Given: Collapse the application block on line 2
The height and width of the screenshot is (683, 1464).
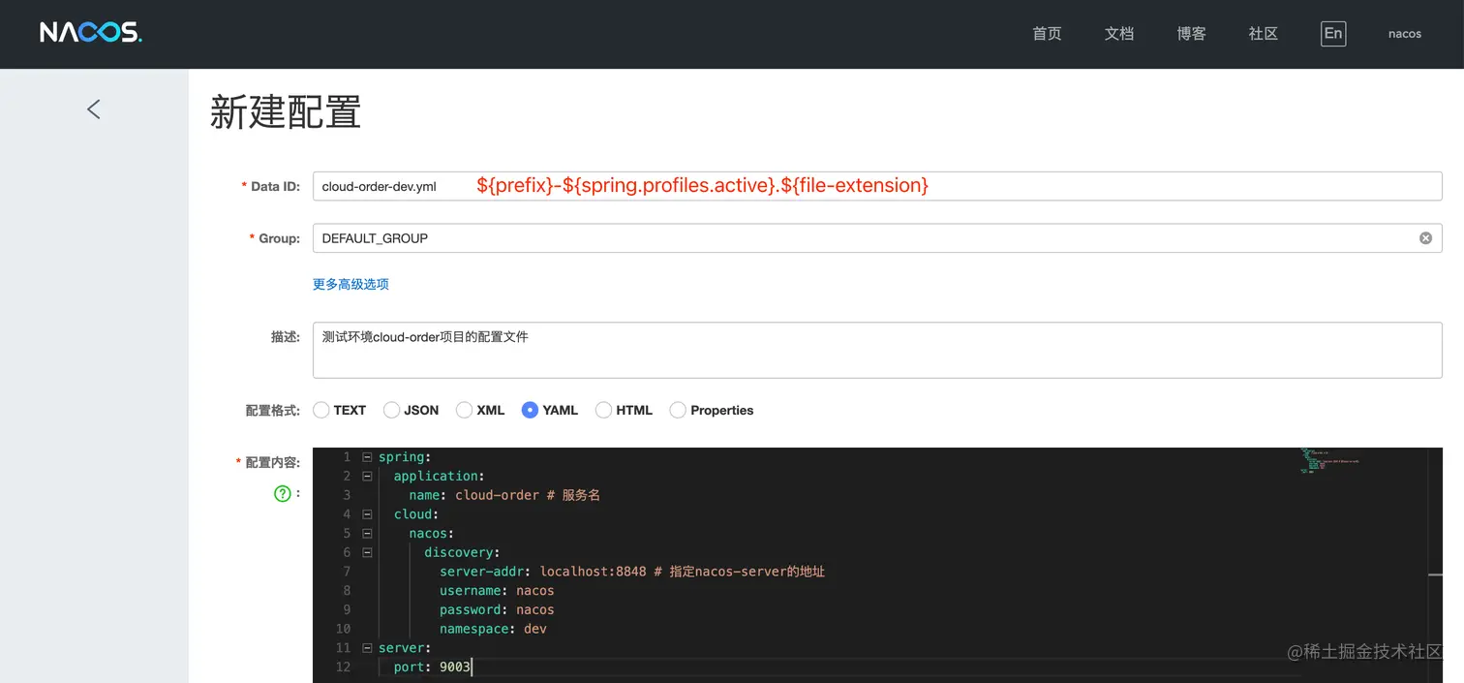Looking at the screenshot, I should 367,476.
